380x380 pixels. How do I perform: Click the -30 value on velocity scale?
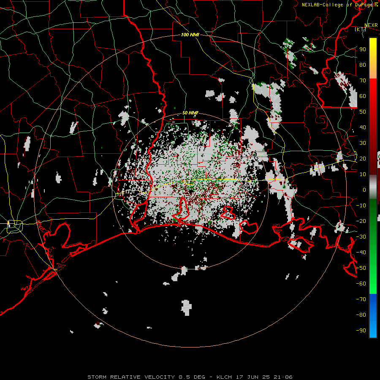pyautogui.click(x=361, y=237)
